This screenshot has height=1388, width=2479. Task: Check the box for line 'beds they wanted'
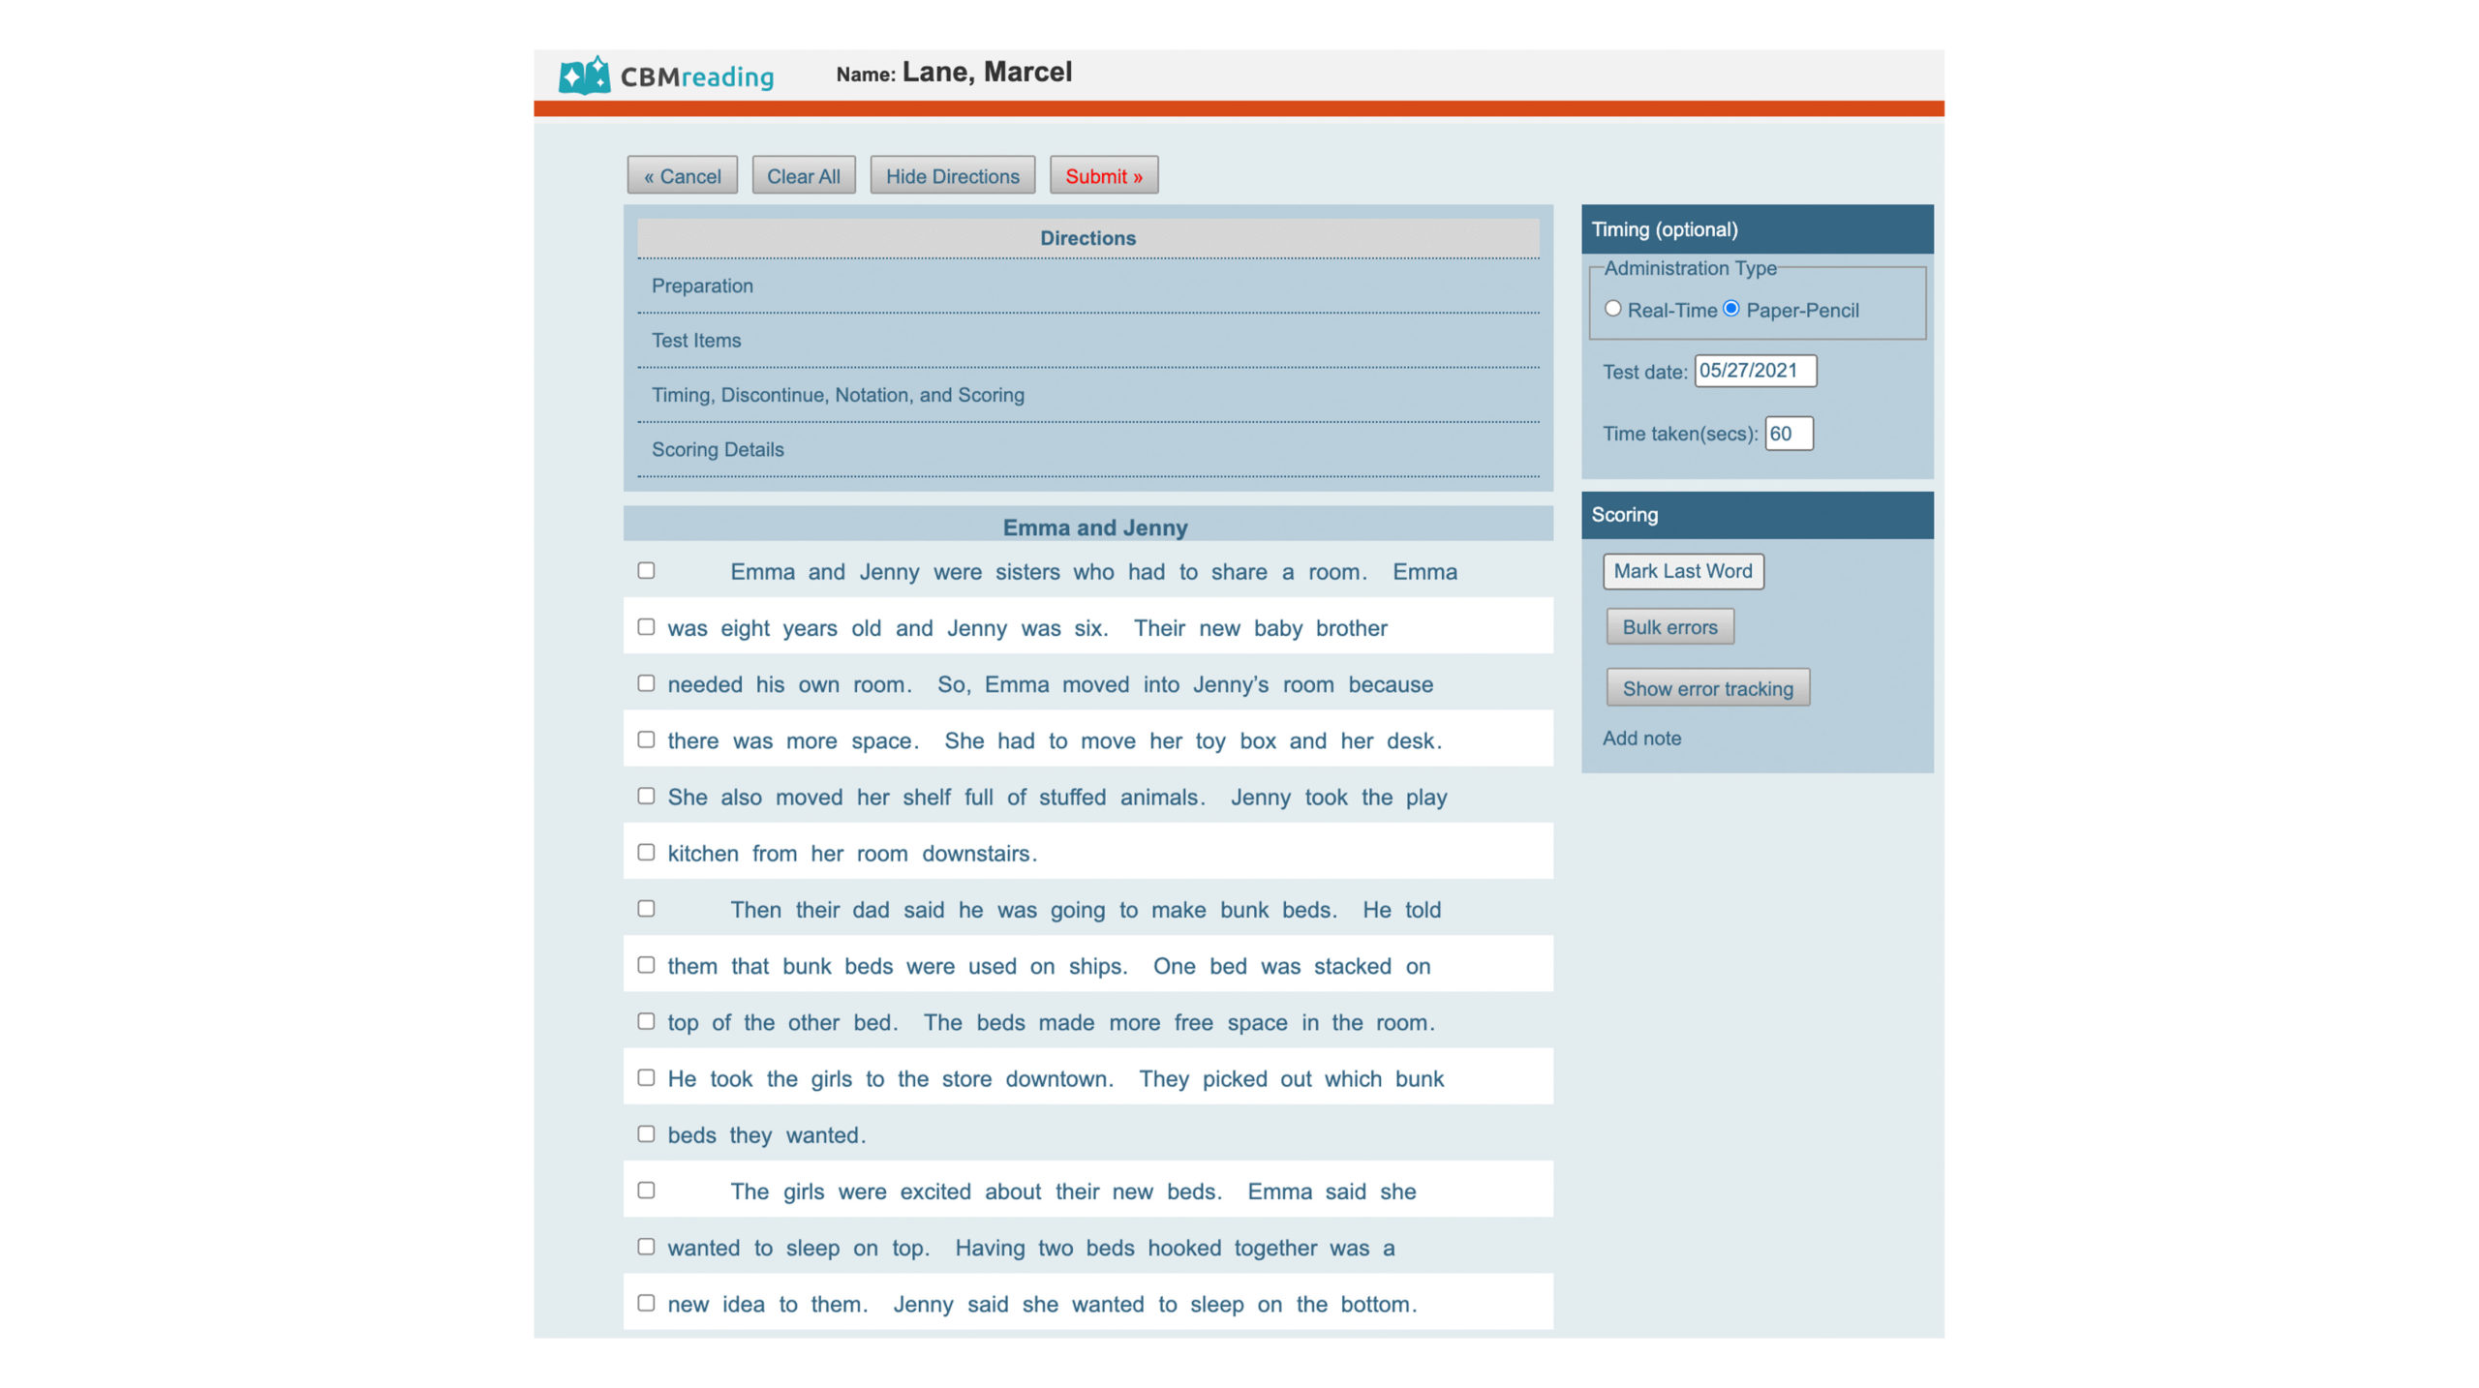[646, 1133]
